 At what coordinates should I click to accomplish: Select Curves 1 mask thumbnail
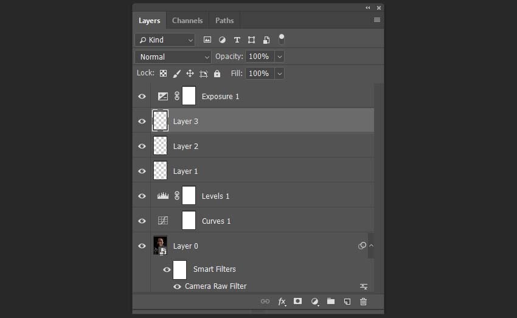[x=189, y=220]
